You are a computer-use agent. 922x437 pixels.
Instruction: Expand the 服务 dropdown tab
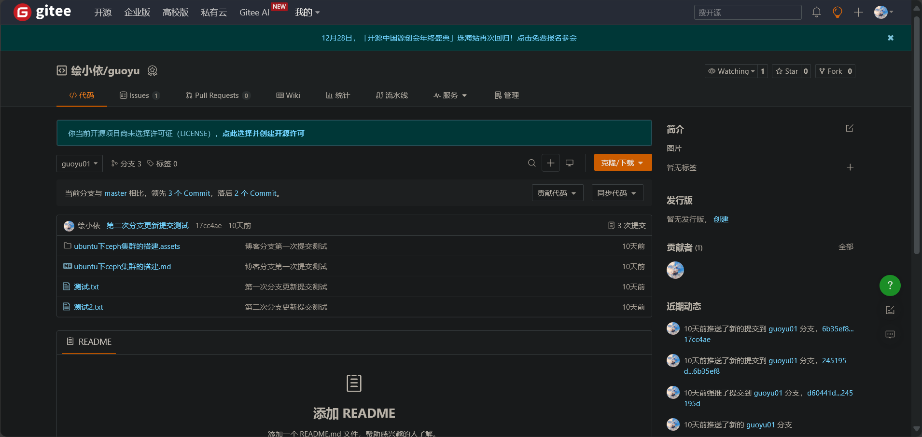(450, 96)
